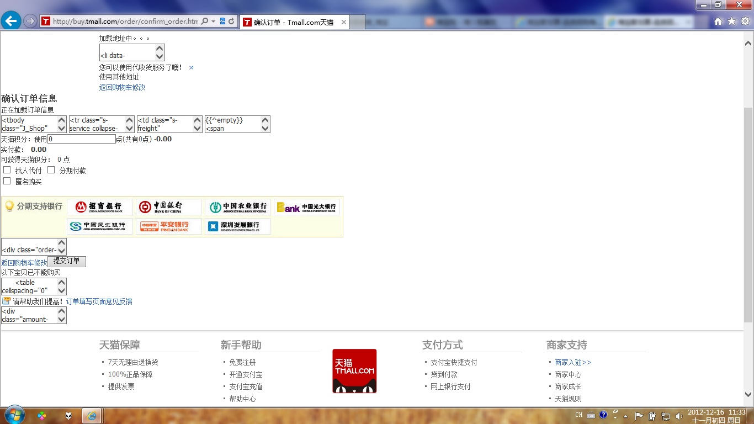754x424 pixels.
Task: Open 7天无理由退换货 in the footer
Action: coord(133,362)
